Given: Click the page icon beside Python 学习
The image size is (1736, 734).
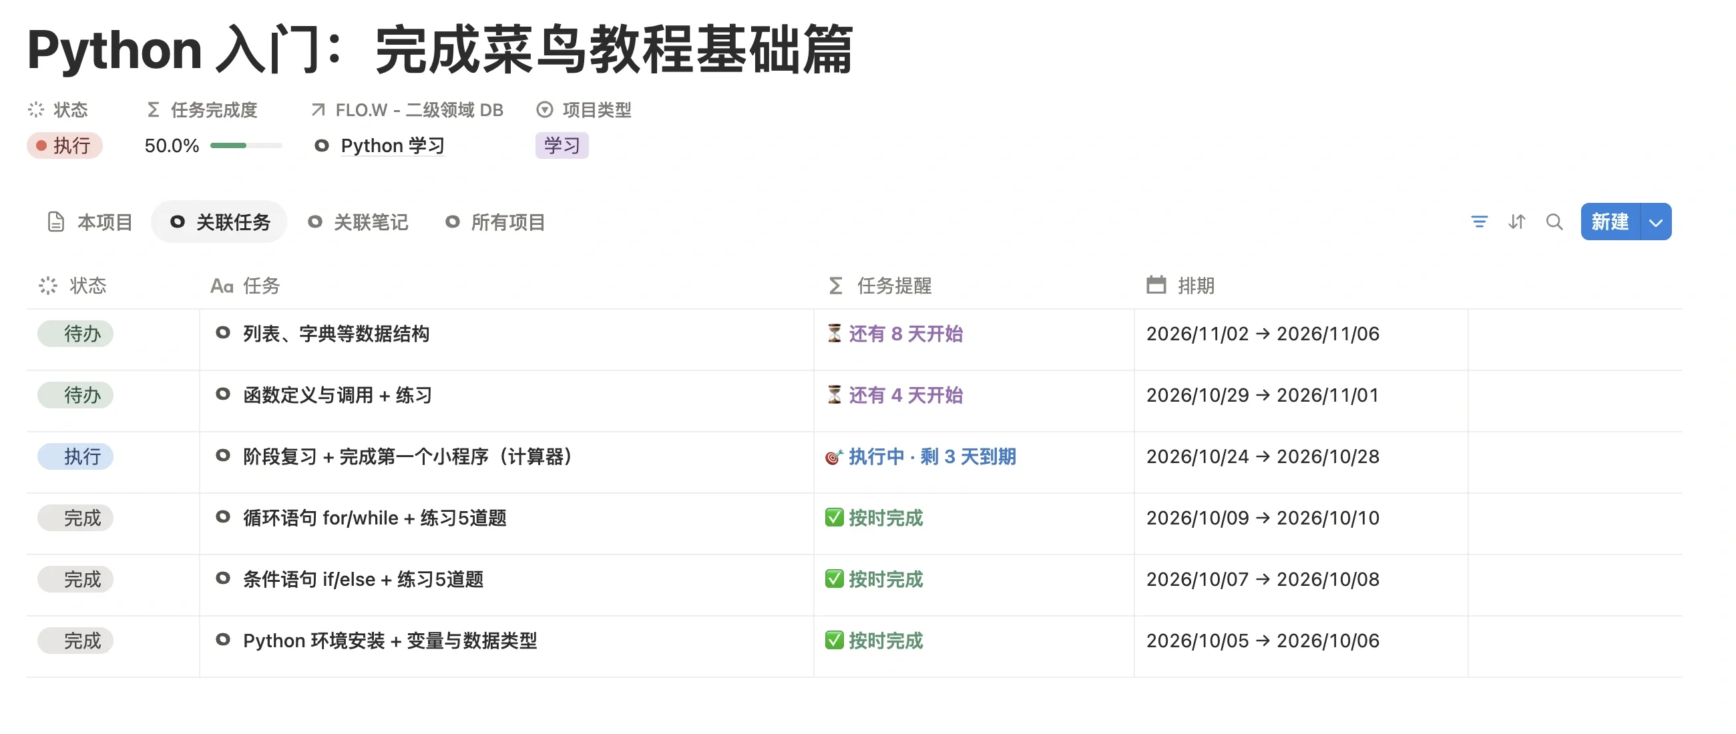Looking at the screenshot, I should point(322,145).
